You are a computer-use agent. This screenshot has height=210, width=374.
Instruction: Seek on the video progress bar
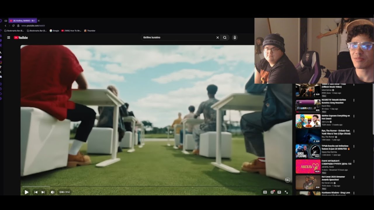coord(156,187)
